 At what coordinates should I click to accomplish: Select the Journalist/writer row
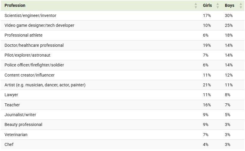20,115
